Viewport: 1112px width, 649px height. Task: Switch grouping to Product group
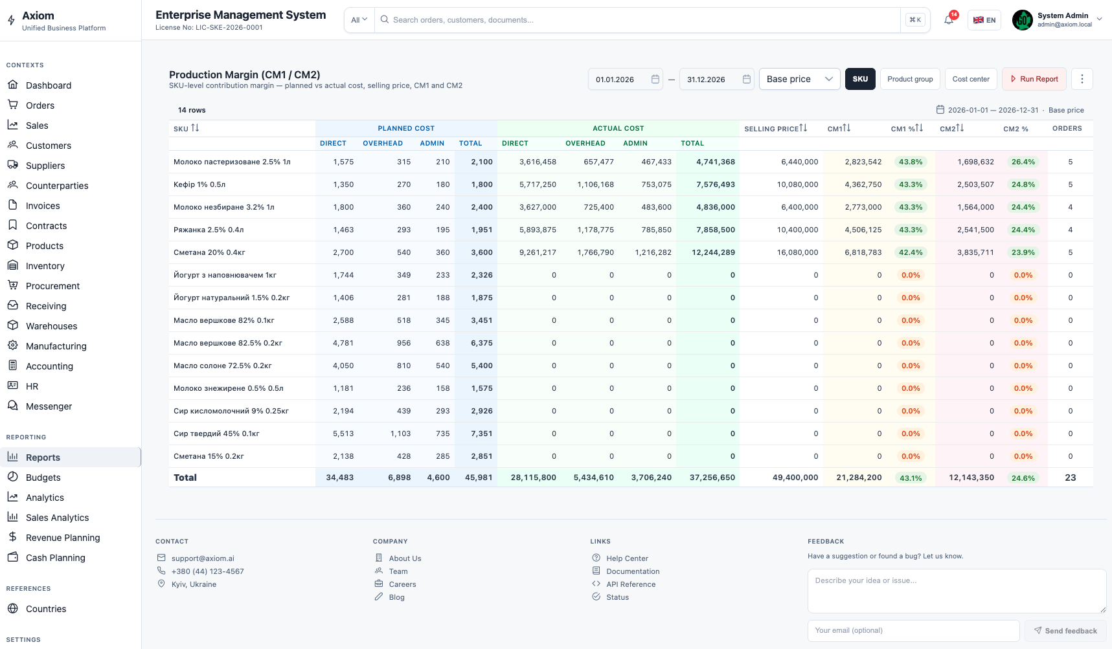(910, 79)
